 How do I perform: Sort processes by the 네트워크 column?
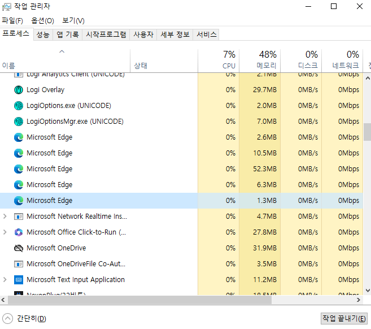pyautogui.click(x=342, y=61)
